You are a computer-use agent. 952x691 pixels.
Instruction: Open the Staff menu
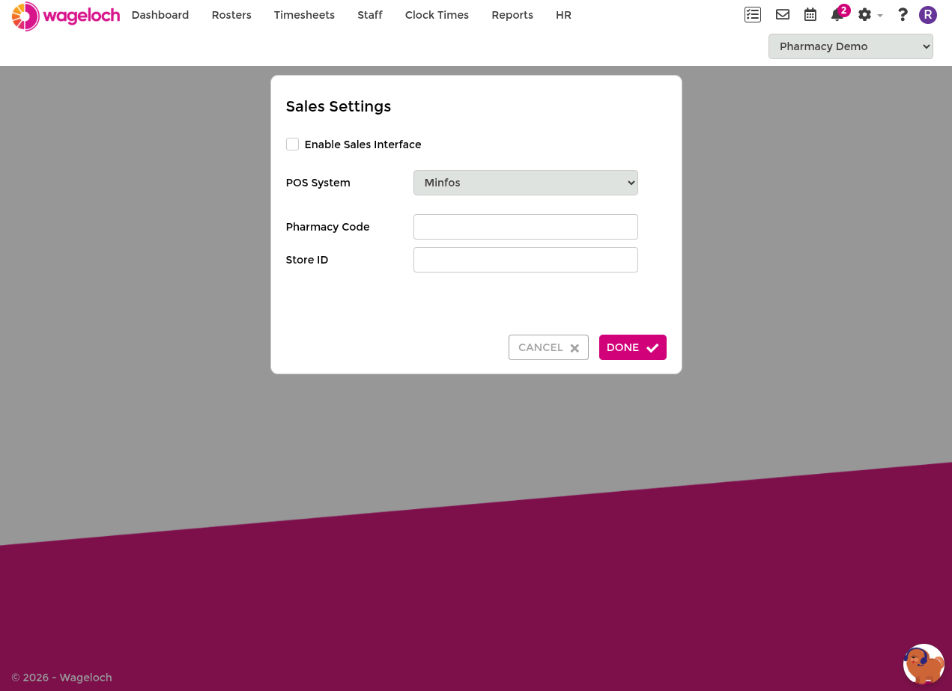[370, 15]
